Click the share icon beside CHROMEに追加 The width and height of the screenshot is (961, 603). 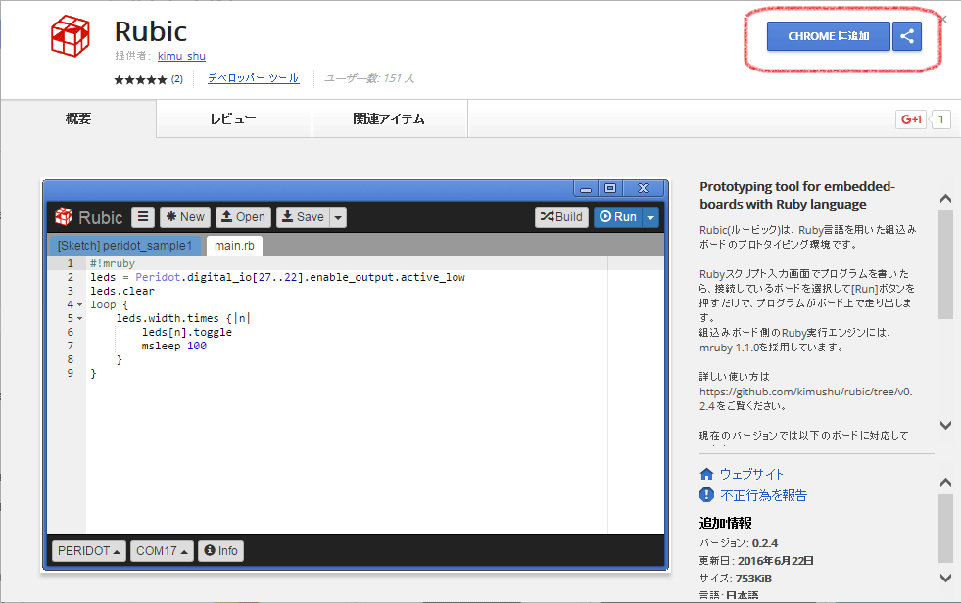click(x=907, y=37)
